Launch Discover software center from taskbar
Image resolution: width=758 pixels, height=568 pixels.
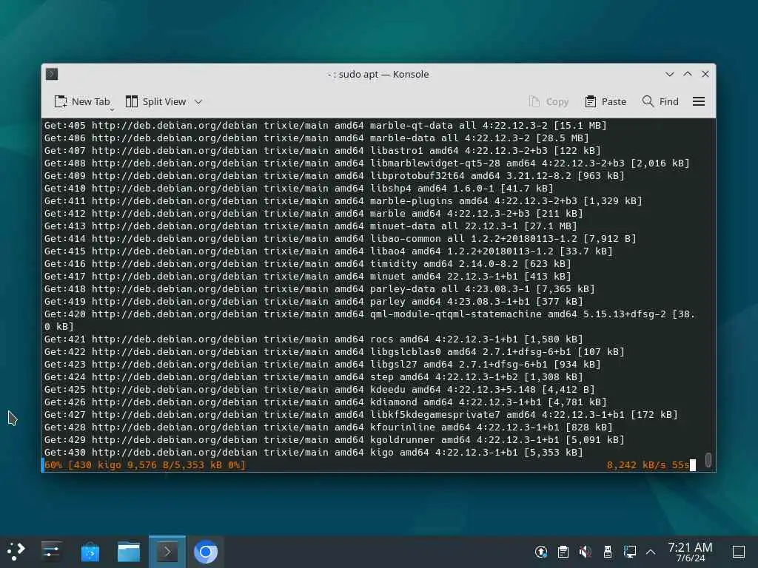click(90, 552)
